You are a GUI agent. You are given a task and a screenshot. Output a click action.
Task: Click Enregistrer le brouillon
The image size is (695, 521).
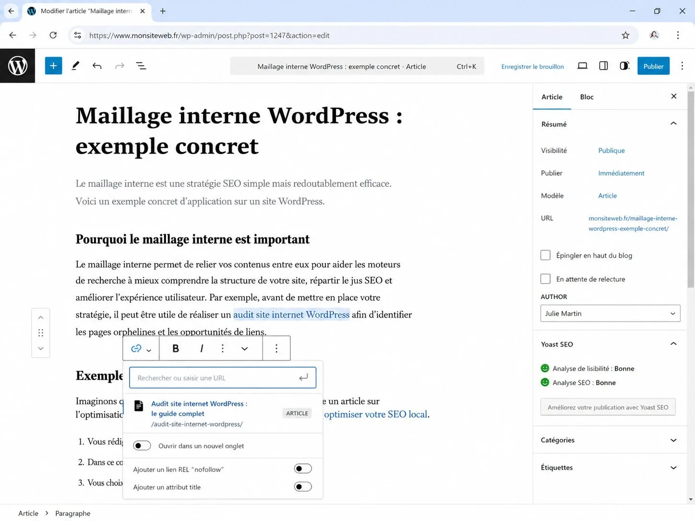pyautogui.click(x=532, y=67)
